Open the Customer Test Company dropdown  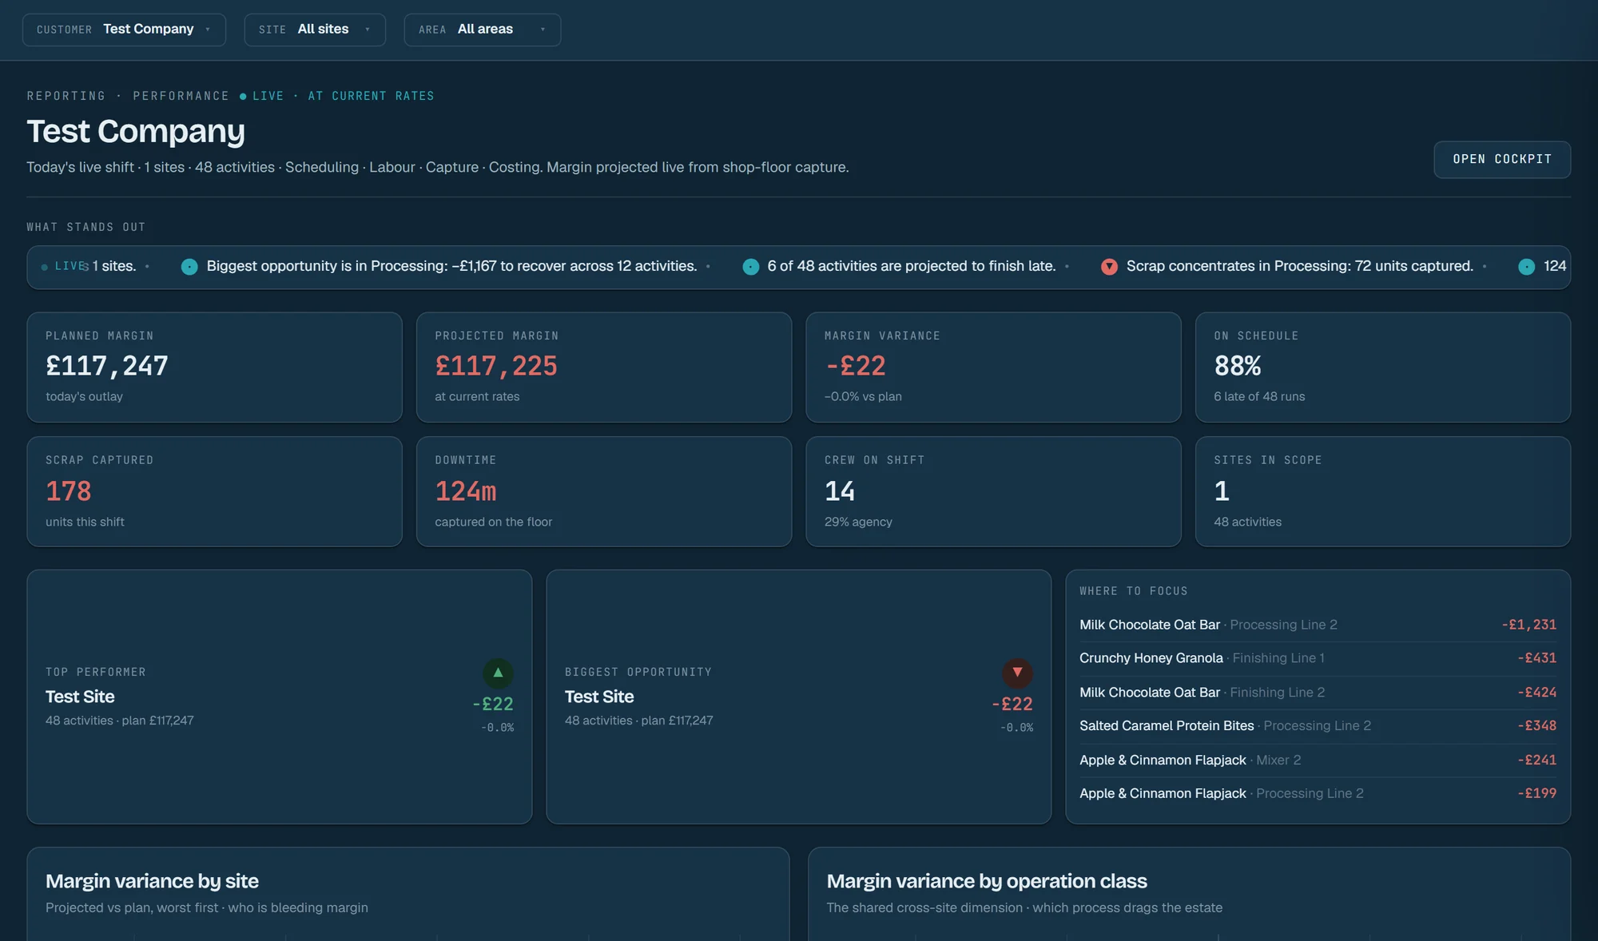[124, 30]
